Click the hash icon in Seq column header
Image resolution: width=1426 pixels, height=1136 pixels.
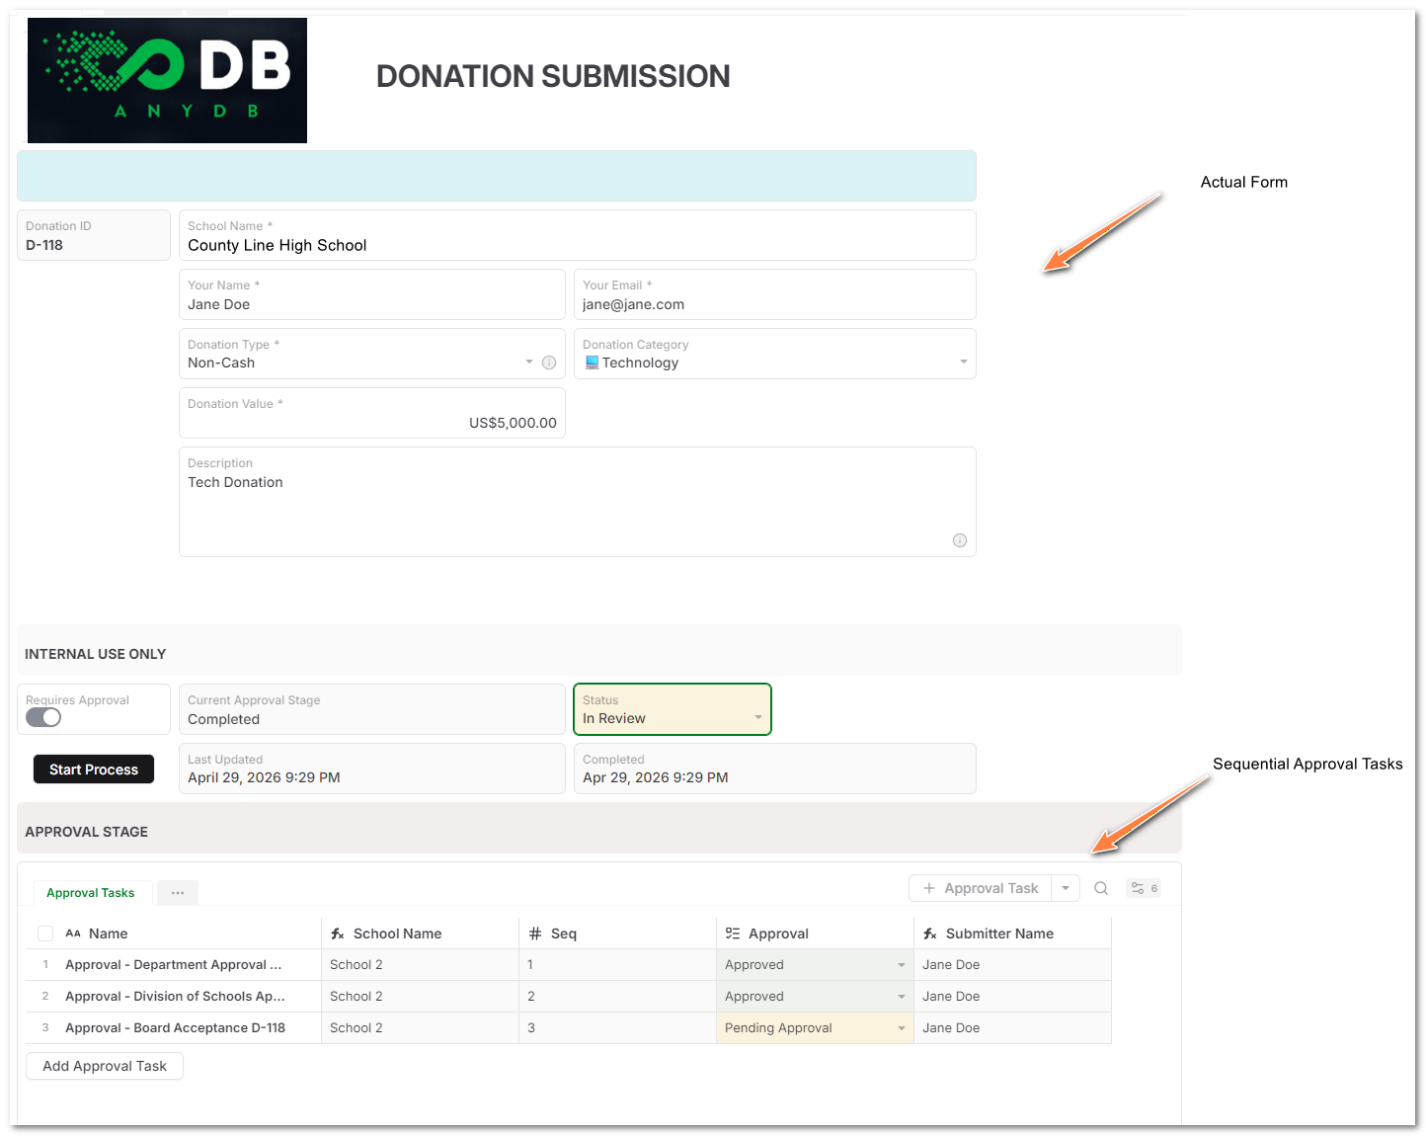pyautogui.click(x=535, y=933)
